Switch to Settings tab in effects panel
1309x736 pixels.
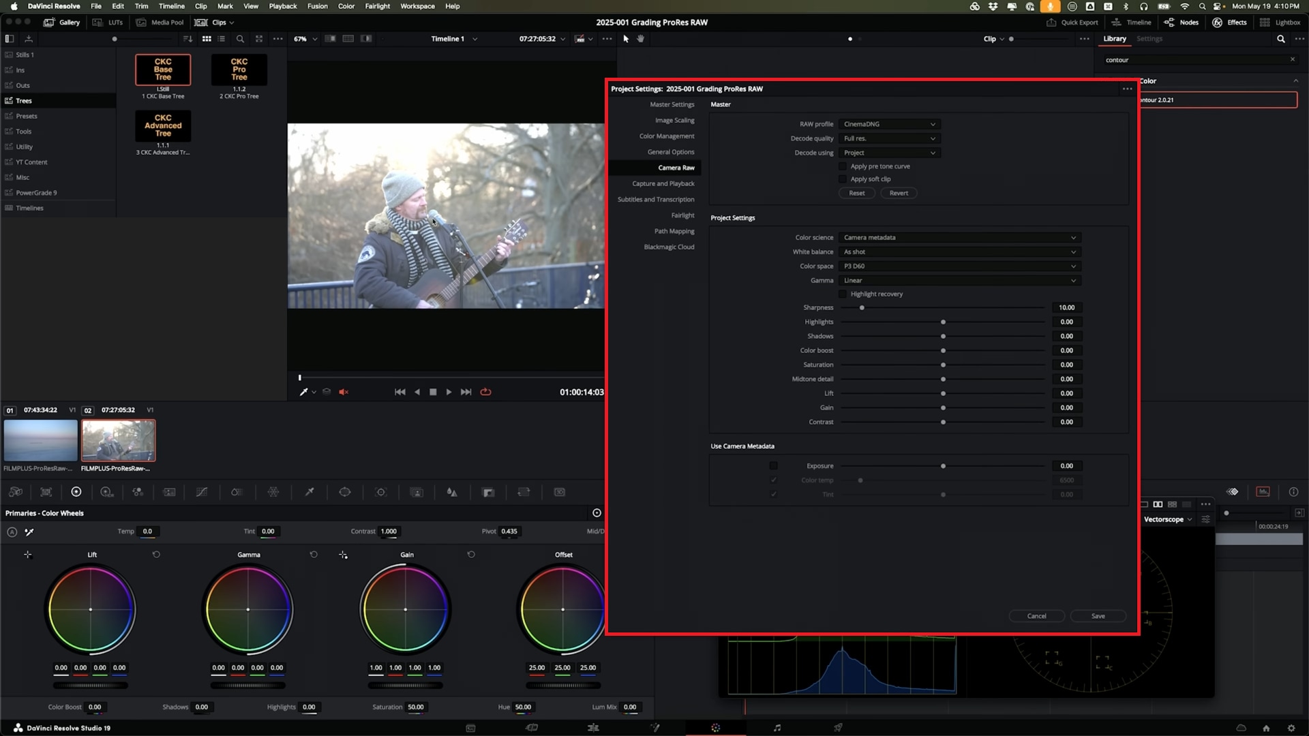(x=1149, y=39)
